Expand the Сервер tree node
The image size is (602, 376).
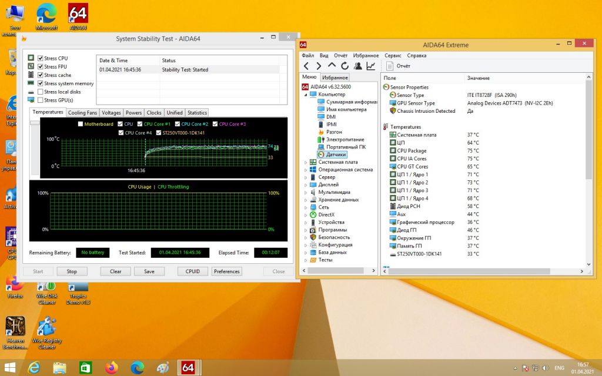(x=306, y=177)
